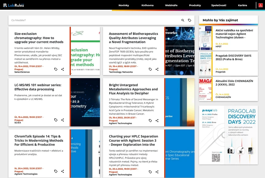Click the Co hledáte? search field
265x178 pixels.
[x=95, y=20]
